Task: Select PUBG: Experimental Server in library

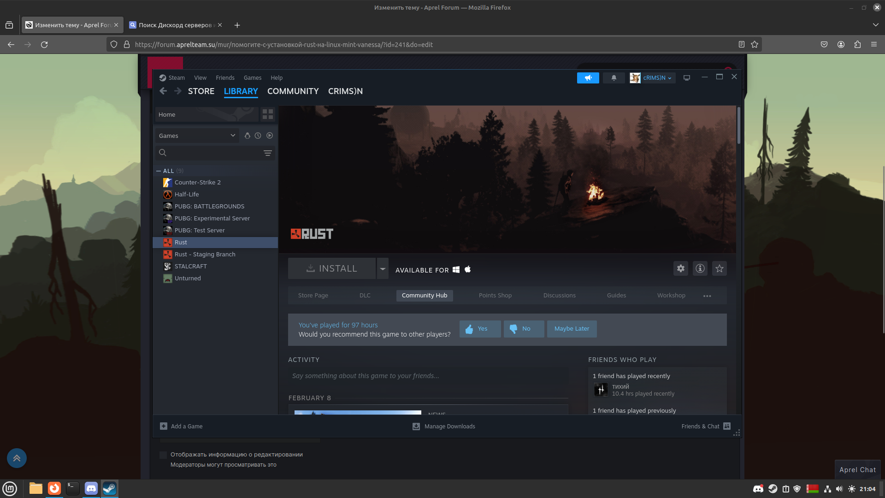Action: click(x=216, y=219)
